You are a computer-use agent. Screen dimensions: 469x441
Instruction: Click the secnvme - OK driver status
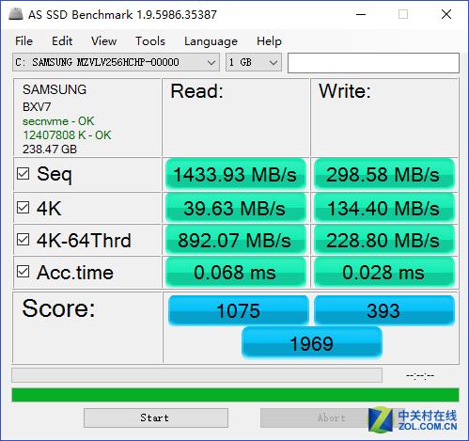(x=58, y=121)
